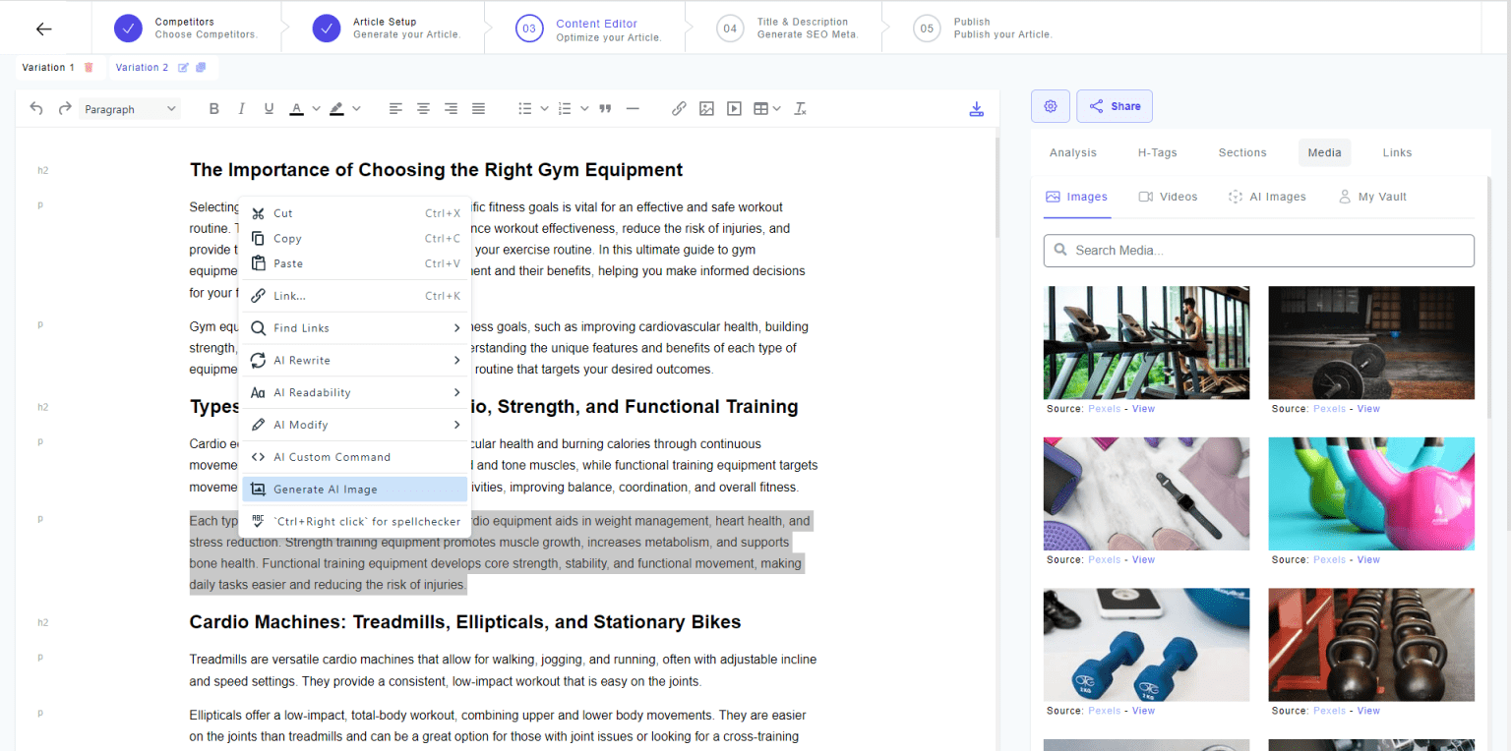This screenshot has height=751, width=1511.
Task: Expand the table insert dropdown arrow
Action: [777, 109]
